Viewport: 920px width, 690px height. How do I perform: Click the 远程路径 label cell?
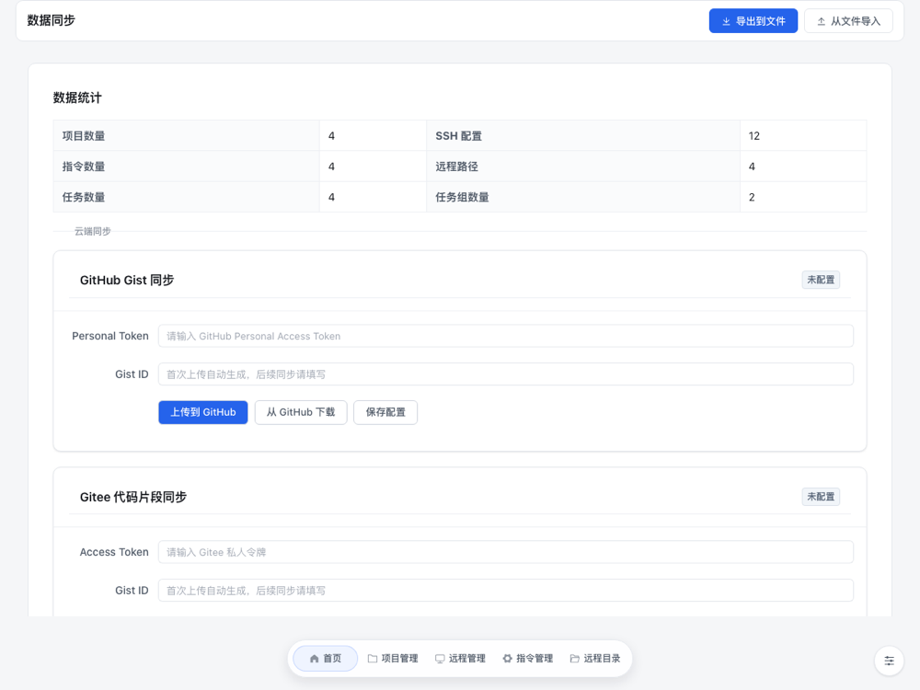[583, 167]
